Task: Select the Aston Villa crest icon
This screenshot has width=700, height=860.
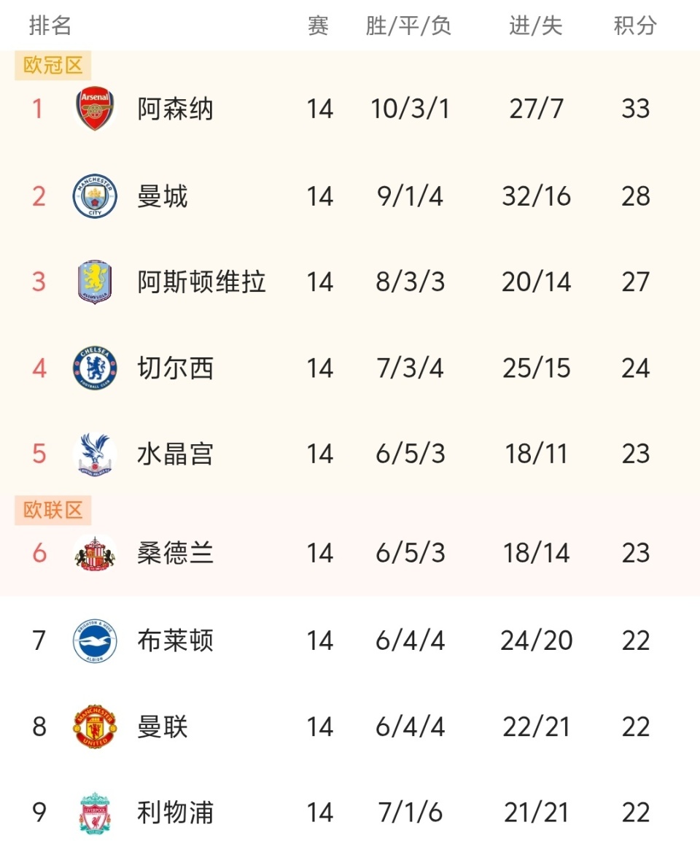Action: [95, 282]
